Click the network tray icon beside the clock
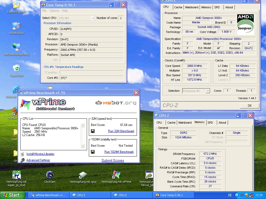This screenshot has height=199, width=266. pyautogui.click(x=251, y=195)
